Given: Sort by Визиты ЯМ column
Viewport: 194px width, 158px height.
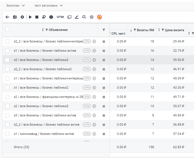Looking at the screenshot, I should click(x=131, y=30).
